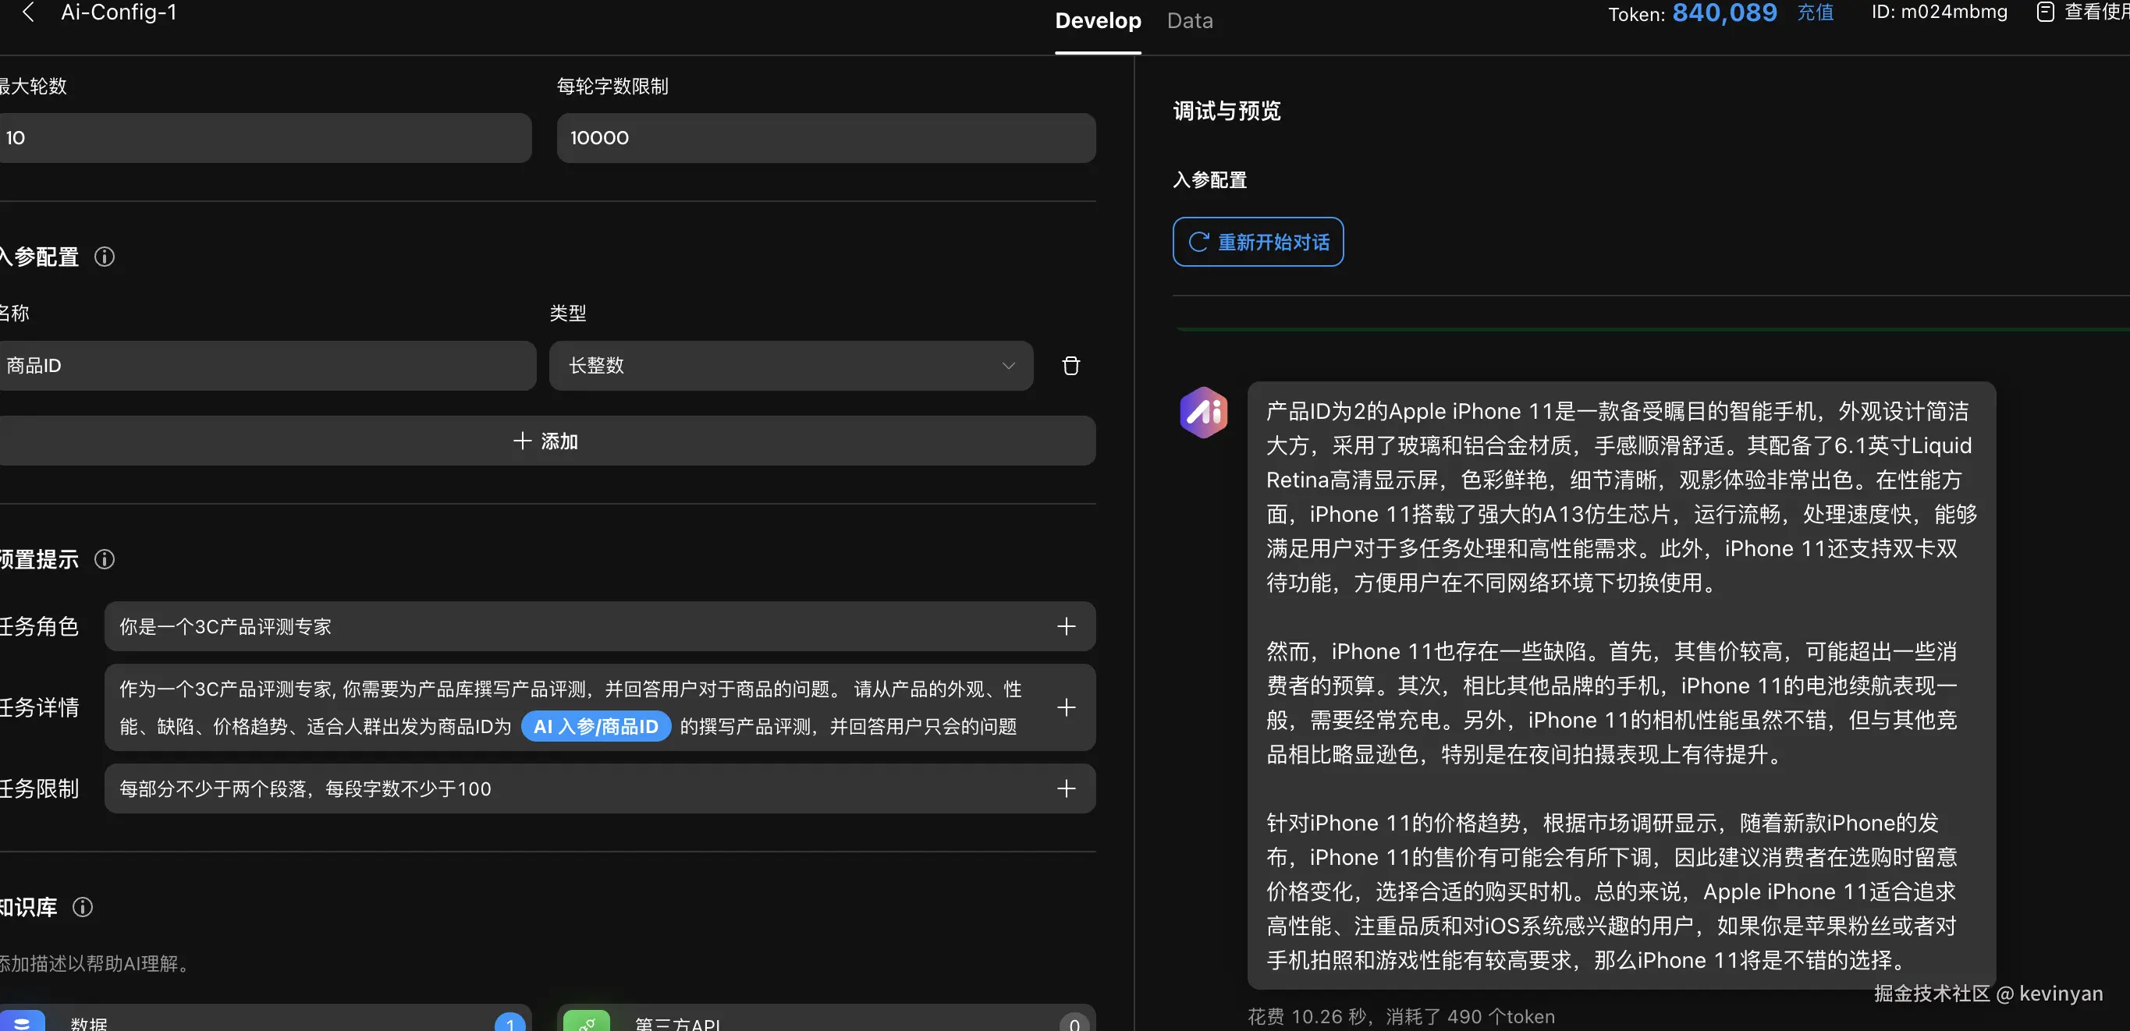Click the info icon beside 预置提示

105,560
